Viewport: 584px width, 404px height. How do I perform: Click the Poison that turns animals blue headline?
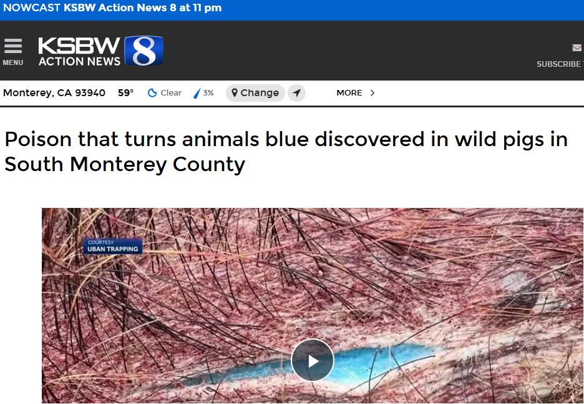point(286,151)
